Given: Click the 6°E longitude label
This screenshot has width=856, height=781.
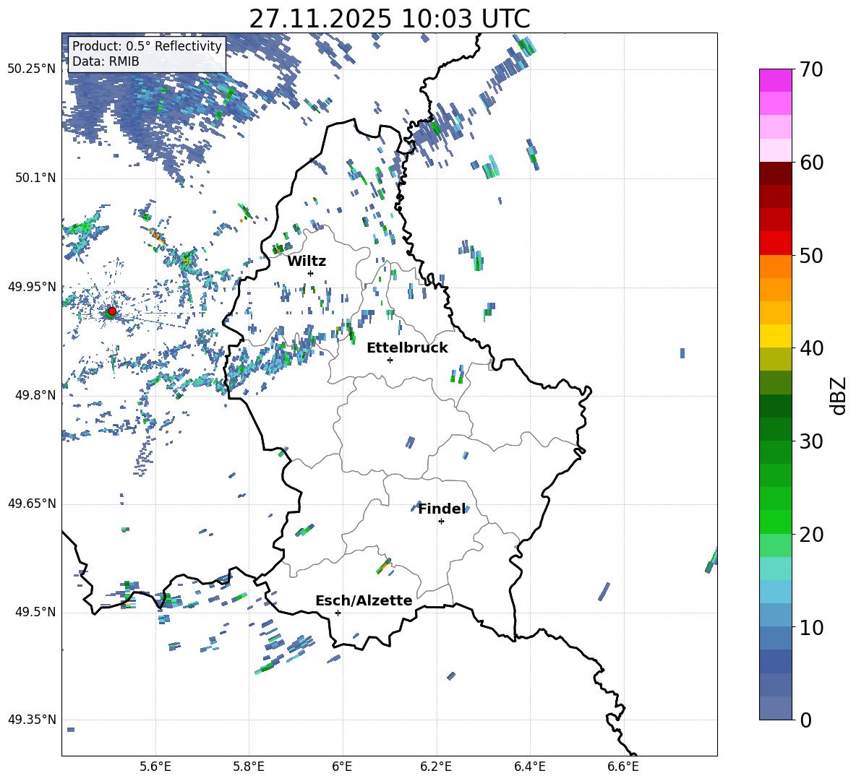Looking at the screenshot, I should click(x=342, y=767).
